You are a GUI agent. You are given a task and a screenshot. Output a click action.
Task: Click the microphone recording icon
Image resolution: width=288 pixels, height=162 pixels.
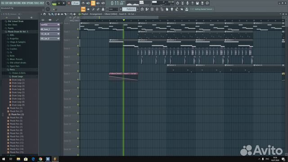187,3
